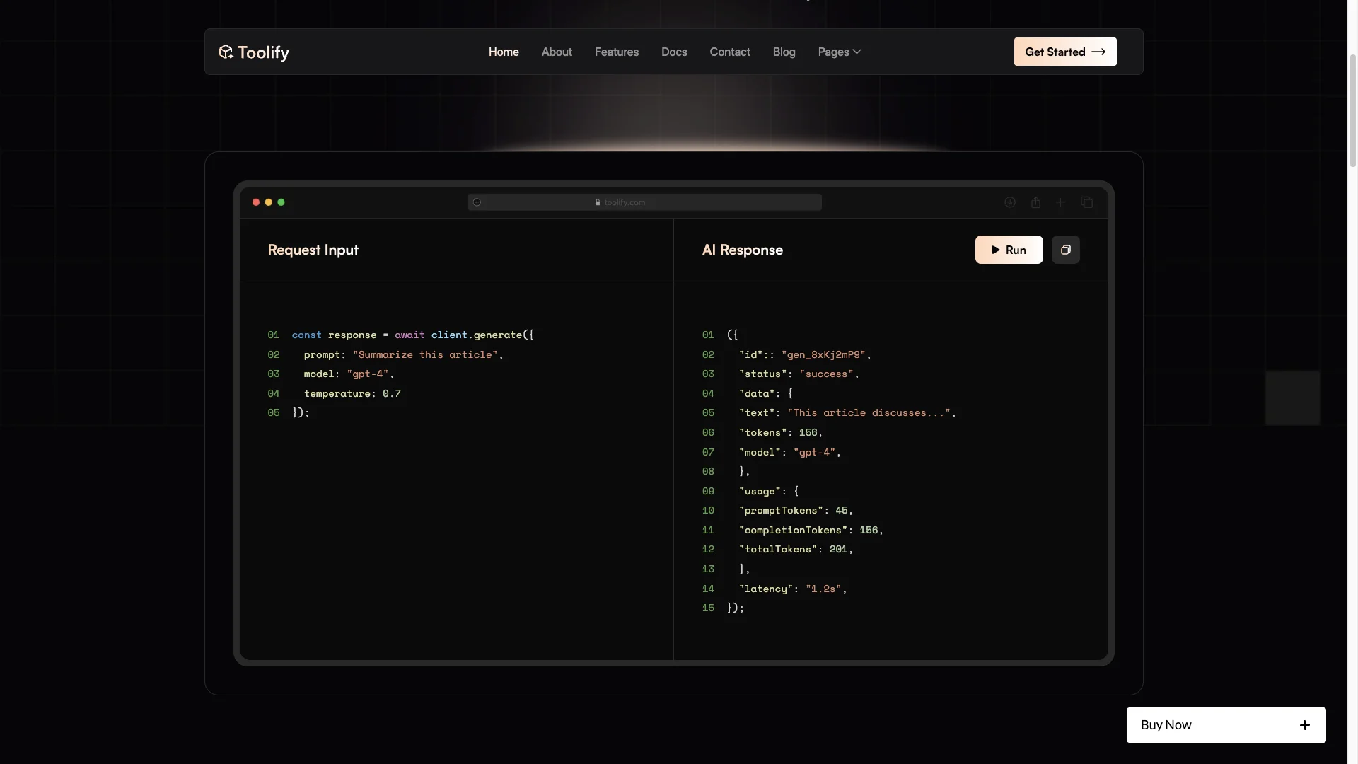The image size is (1358, 764).
Task: Open the Features nav item
Action: [617, 52]
